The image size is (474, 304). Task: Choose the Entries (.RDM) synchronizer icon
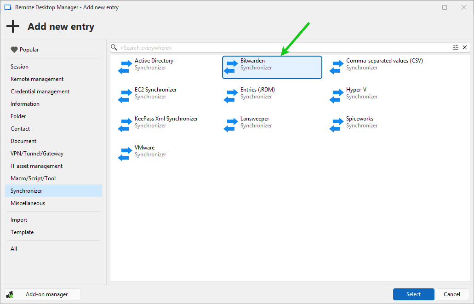[x=231, y=96]
